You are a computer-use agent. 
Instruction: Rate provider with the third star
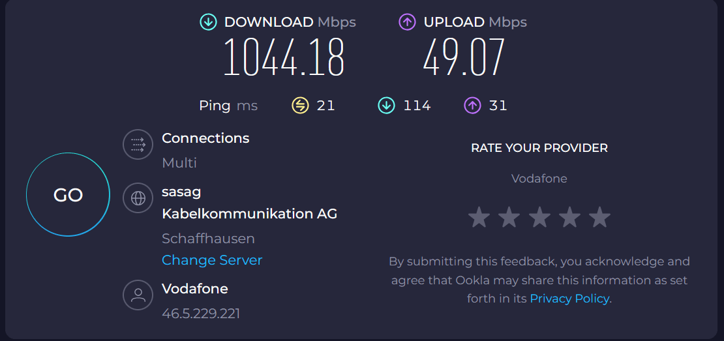[539, 217]
